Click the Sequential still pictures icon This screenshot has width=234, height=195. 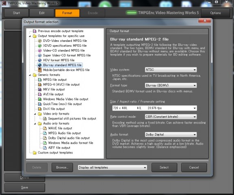tap(45, 119)
